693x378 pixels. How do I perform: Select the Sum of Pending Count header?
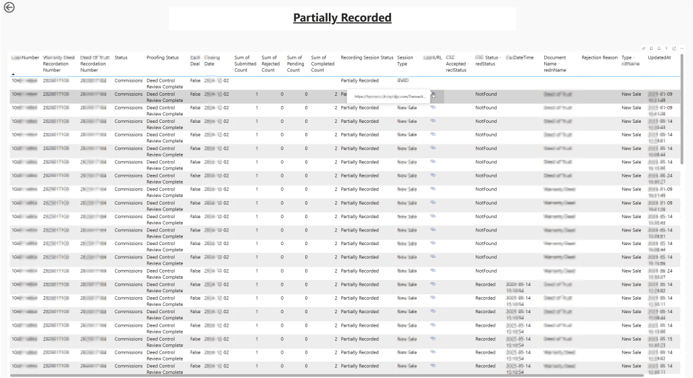pos(295,64)
